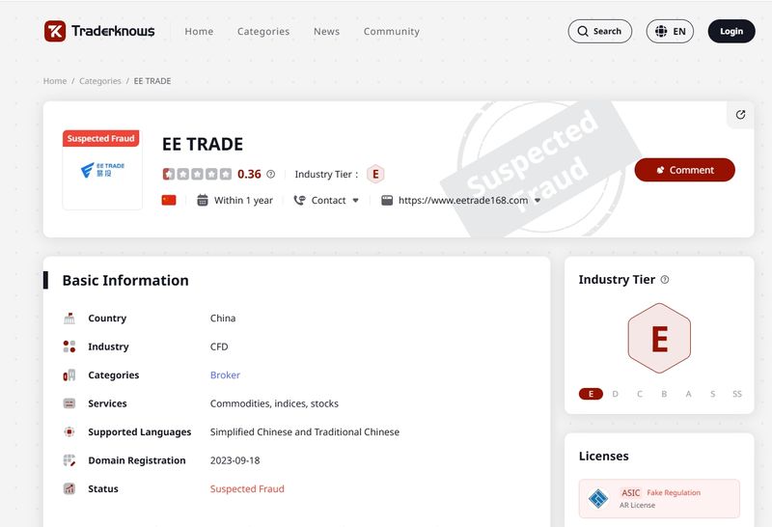The width and height of the screenshot is (772, 527).
Task: Expand the website URL dropdown arrow
Action: [x=538, y=201]
